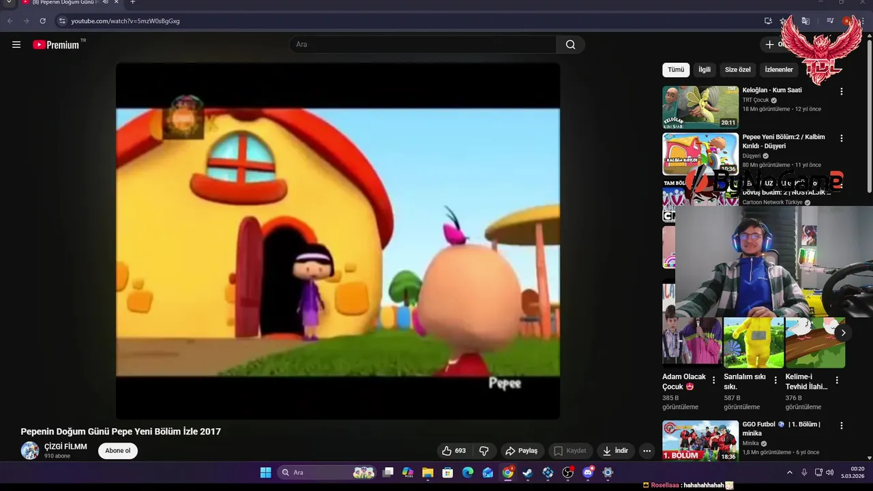The image size is (873, 491).
Task: Open the YouTube hamburger guide menu
Action: pos(16,44)
